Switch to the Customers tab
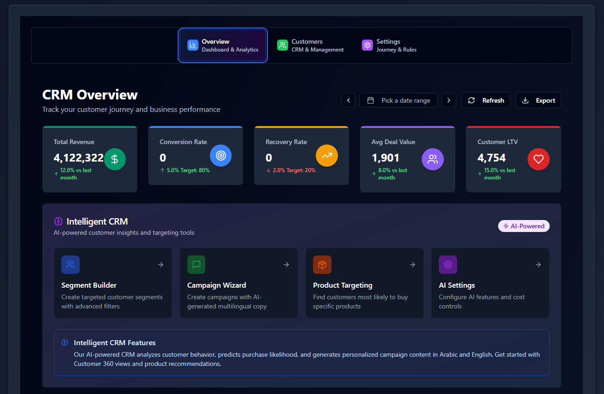Viewport: 604px width, 394px height. click(310, 45)
